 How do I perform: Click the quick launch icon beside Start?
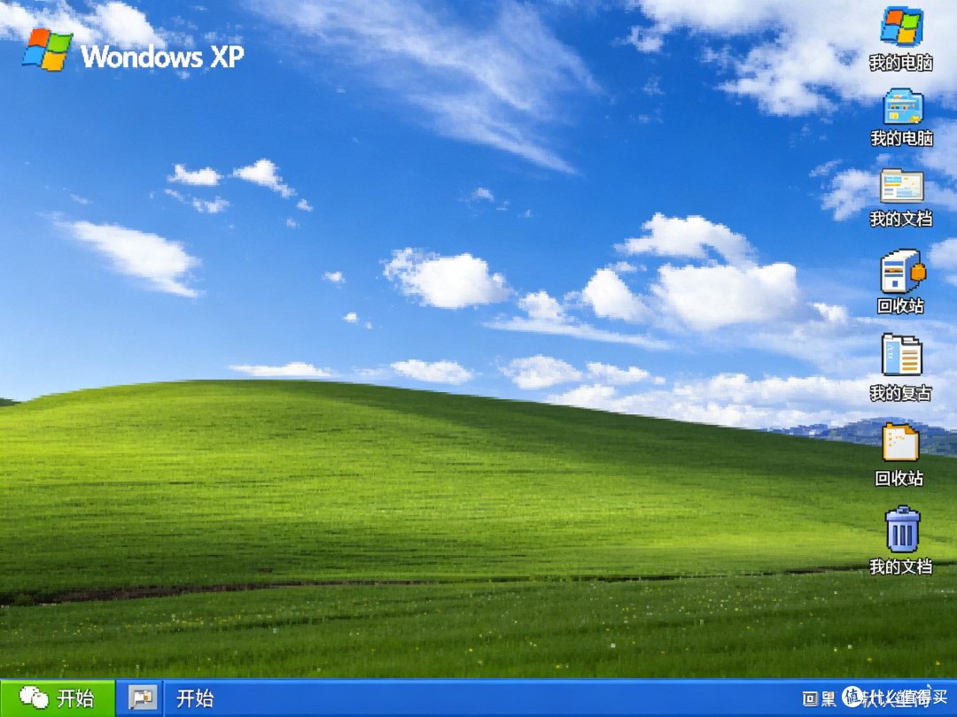tap(142, 698)
